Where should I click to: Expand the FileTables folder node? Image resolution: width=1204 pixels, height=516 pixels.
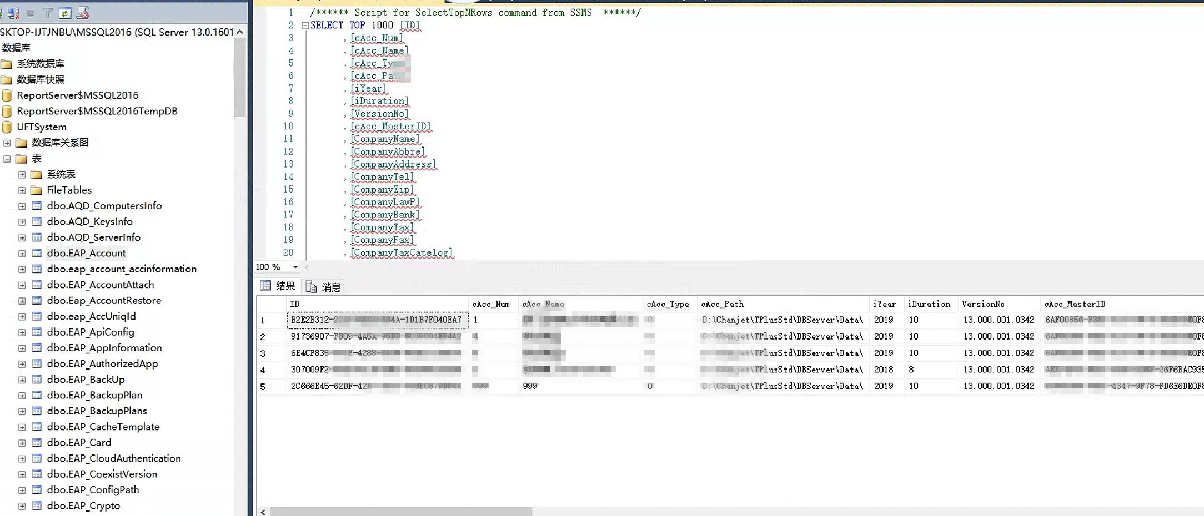22,190
